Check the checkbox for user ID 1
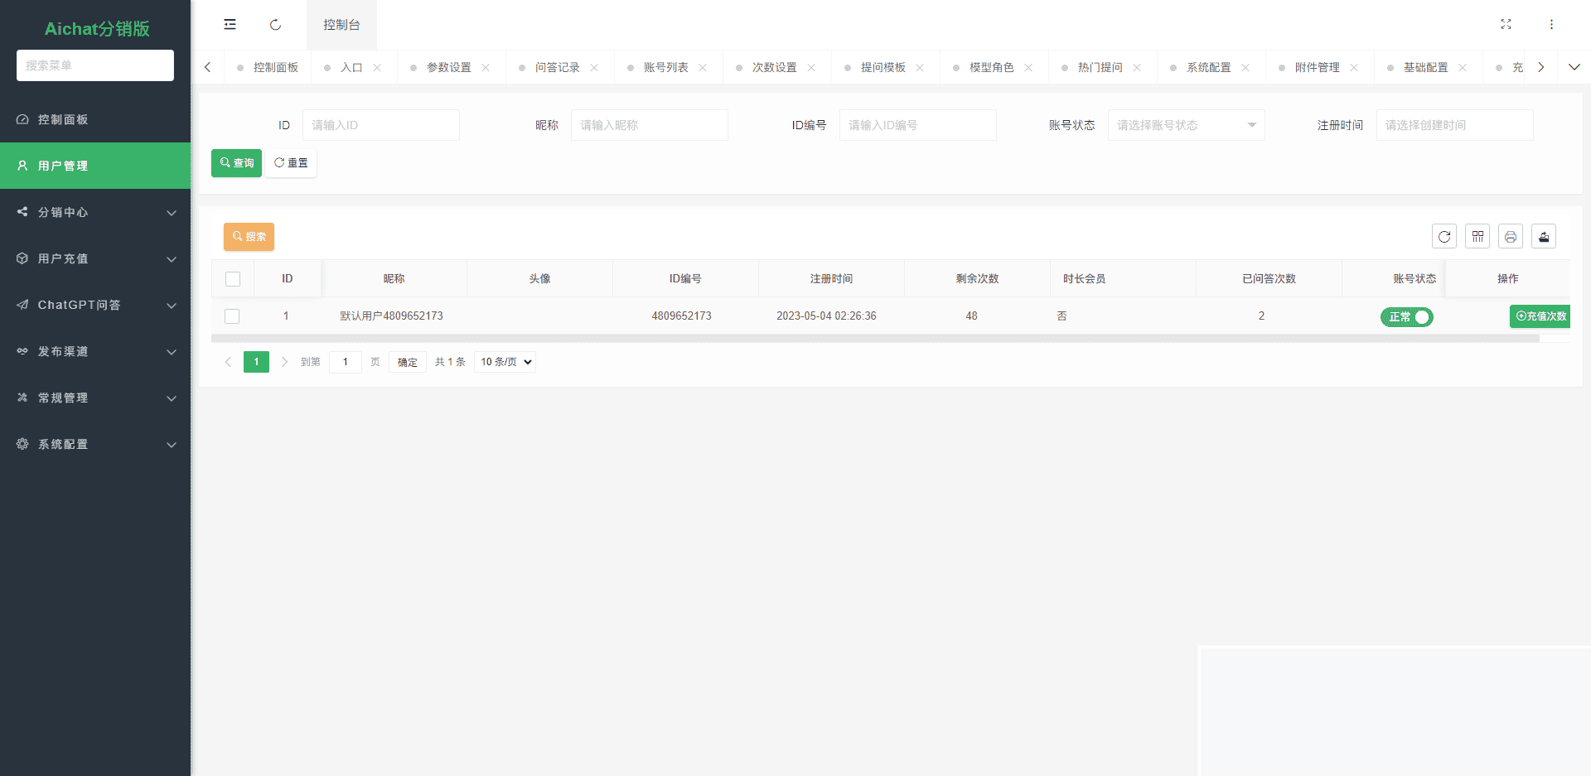The image size is (1591, 776). [232, 316]
